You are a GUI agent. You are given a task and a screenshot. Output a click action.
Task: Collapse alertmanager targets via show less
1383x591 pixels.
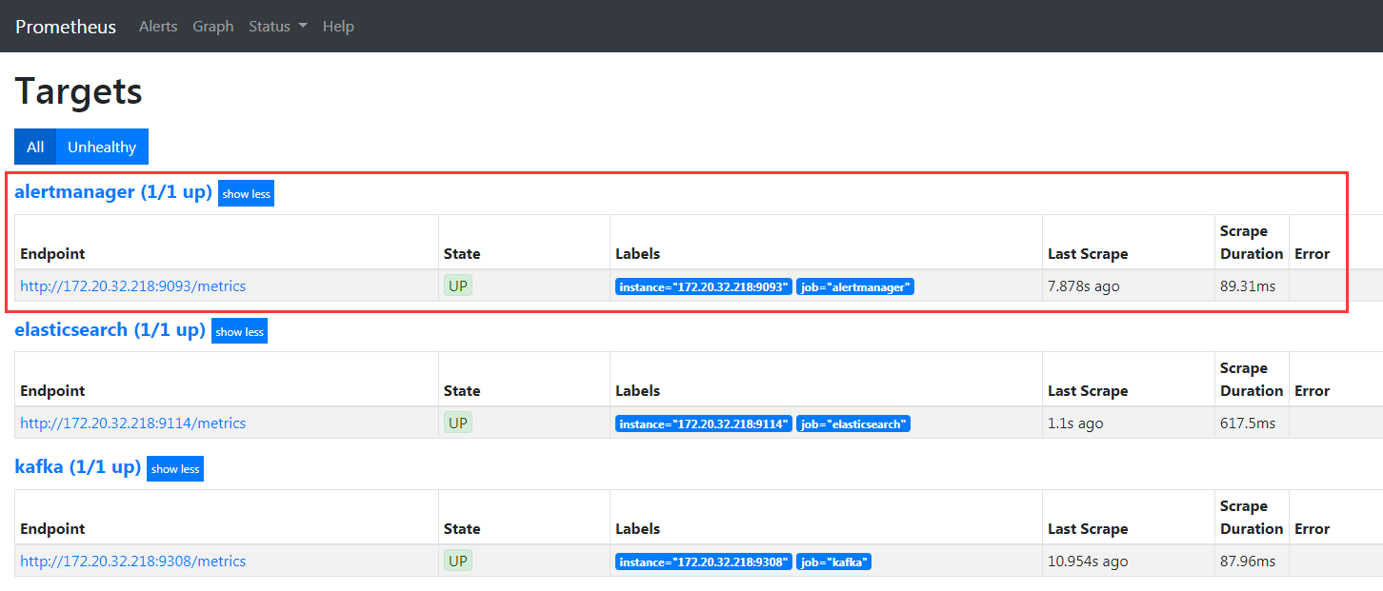[246, 193]
